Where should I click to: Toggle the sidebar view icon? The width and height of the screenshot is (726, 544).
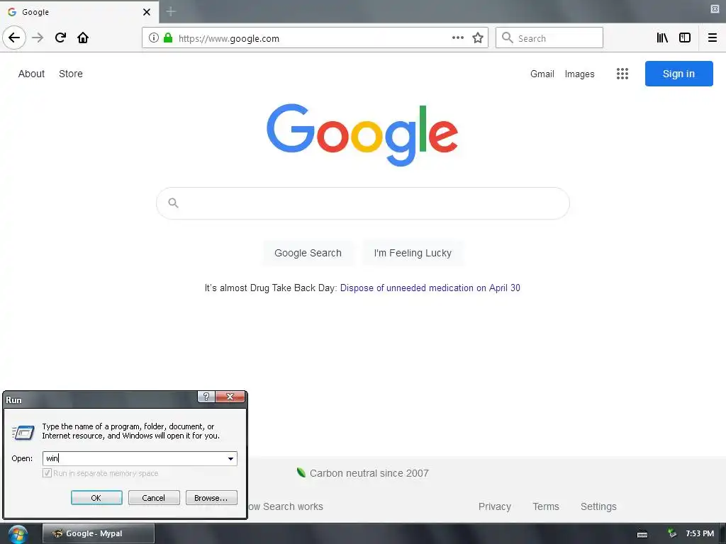point(685,38)
